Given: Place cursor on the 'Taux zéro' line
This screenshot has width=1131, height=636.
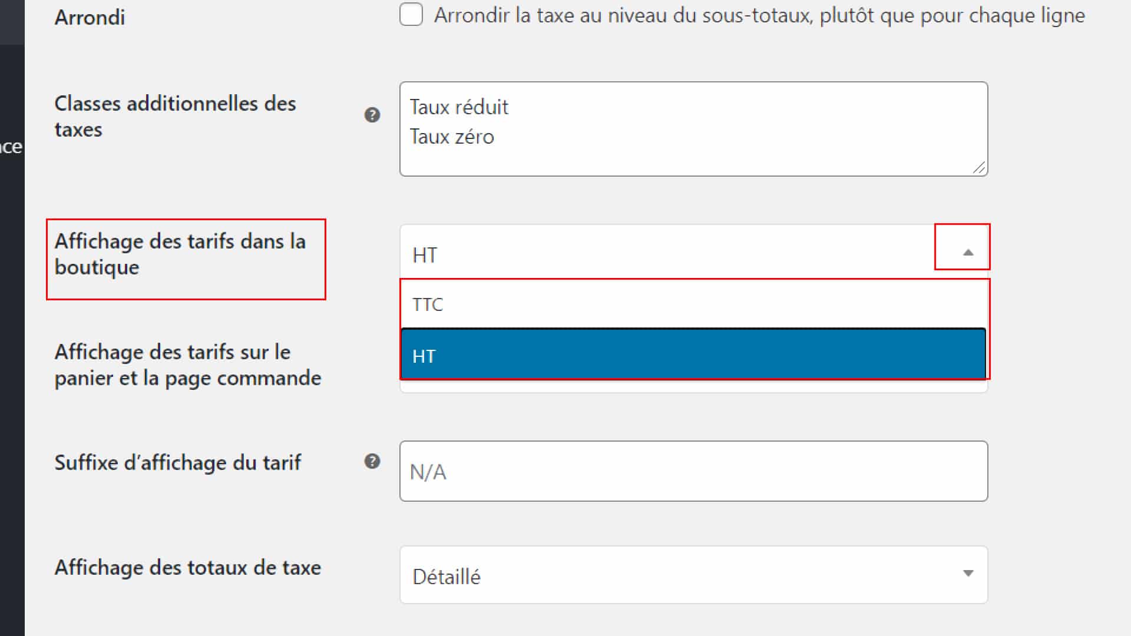Looking at the screenshot, I should (x=452, y=137).
